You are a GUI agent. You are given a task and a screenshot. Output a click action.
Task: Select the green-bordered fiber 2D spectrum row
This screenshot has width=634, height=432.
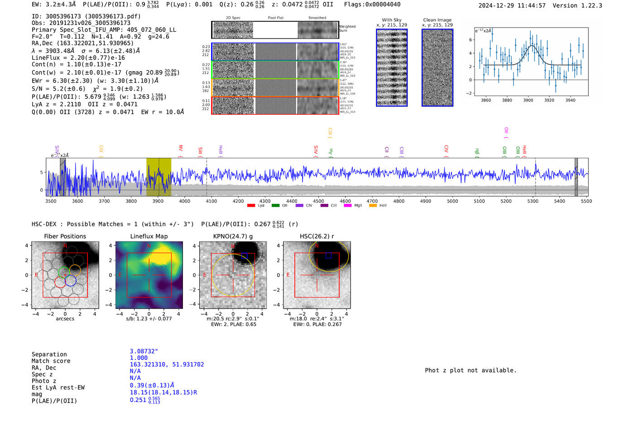[275, 70]
